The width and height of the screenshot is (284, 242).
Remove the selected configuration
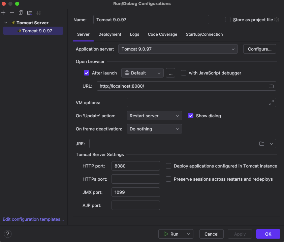(x=12, y=13)
